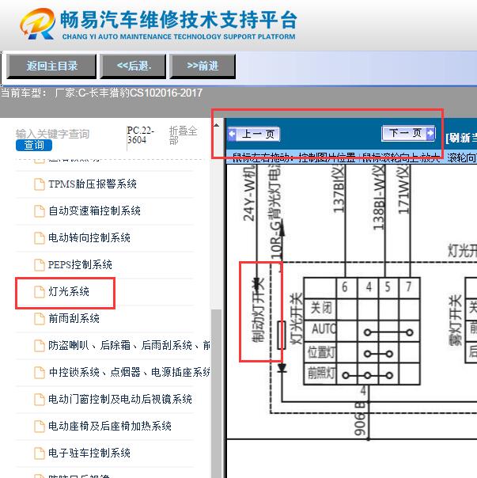Click the 查询 search button
Screen dimensions: 477x478
click(x=34, y=145)
